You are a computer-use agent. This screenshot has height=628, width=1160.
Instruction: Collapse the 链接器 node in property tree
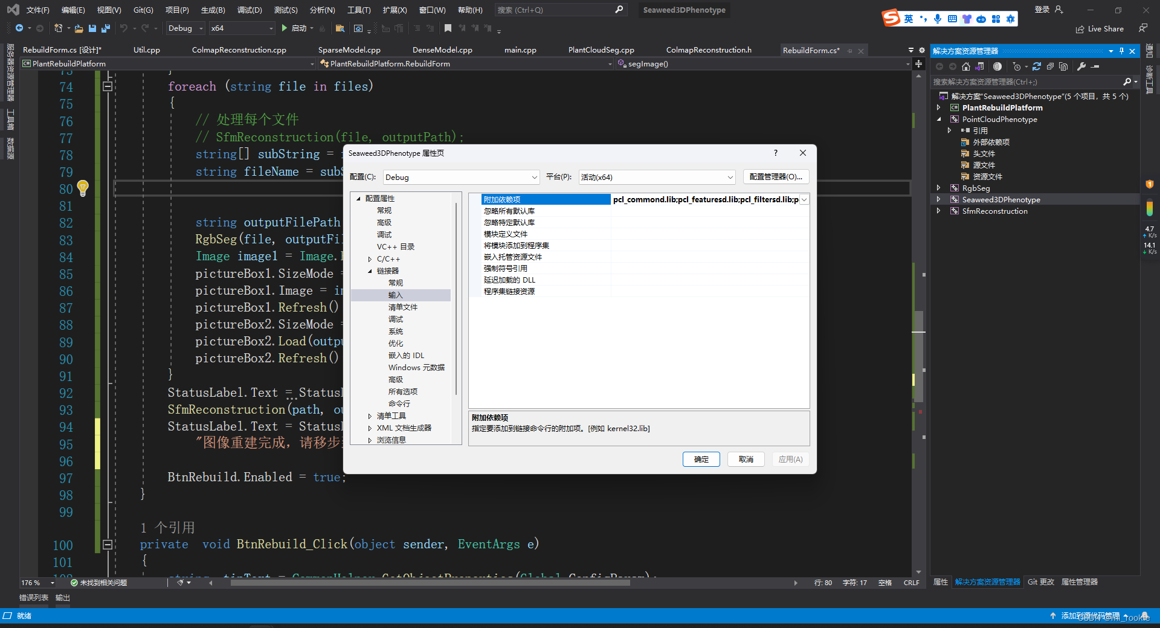pos(370,271)
